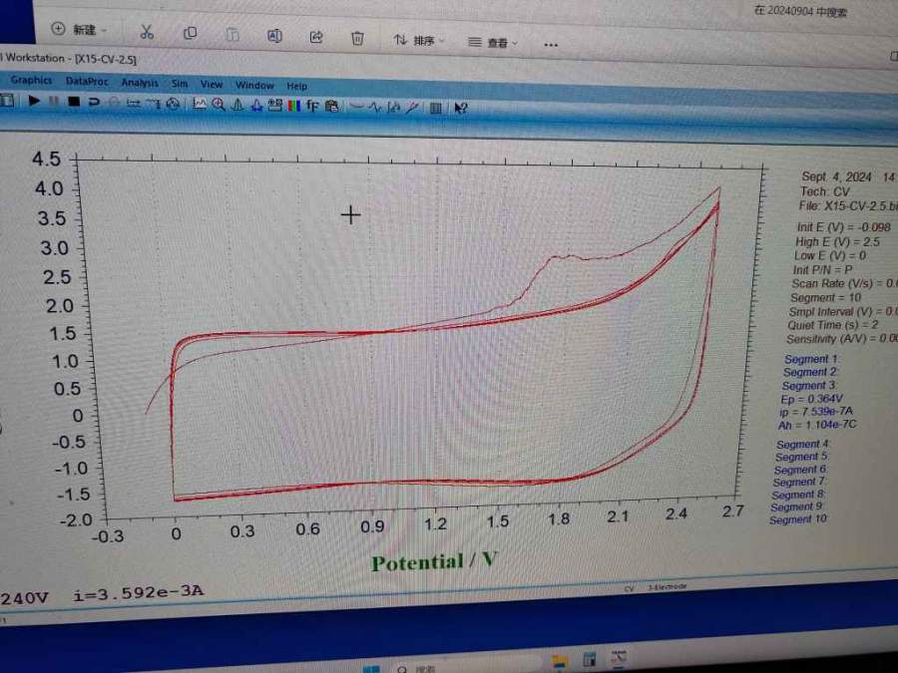This screenshot has width=898, height=673.
Task: Open the Color settings icon
Action: click(x=293, y=106)
